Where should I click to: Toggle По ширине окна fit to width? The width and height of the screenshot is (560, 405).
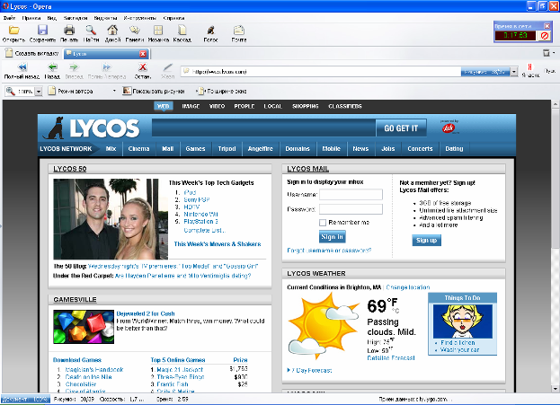coord(222,91)
